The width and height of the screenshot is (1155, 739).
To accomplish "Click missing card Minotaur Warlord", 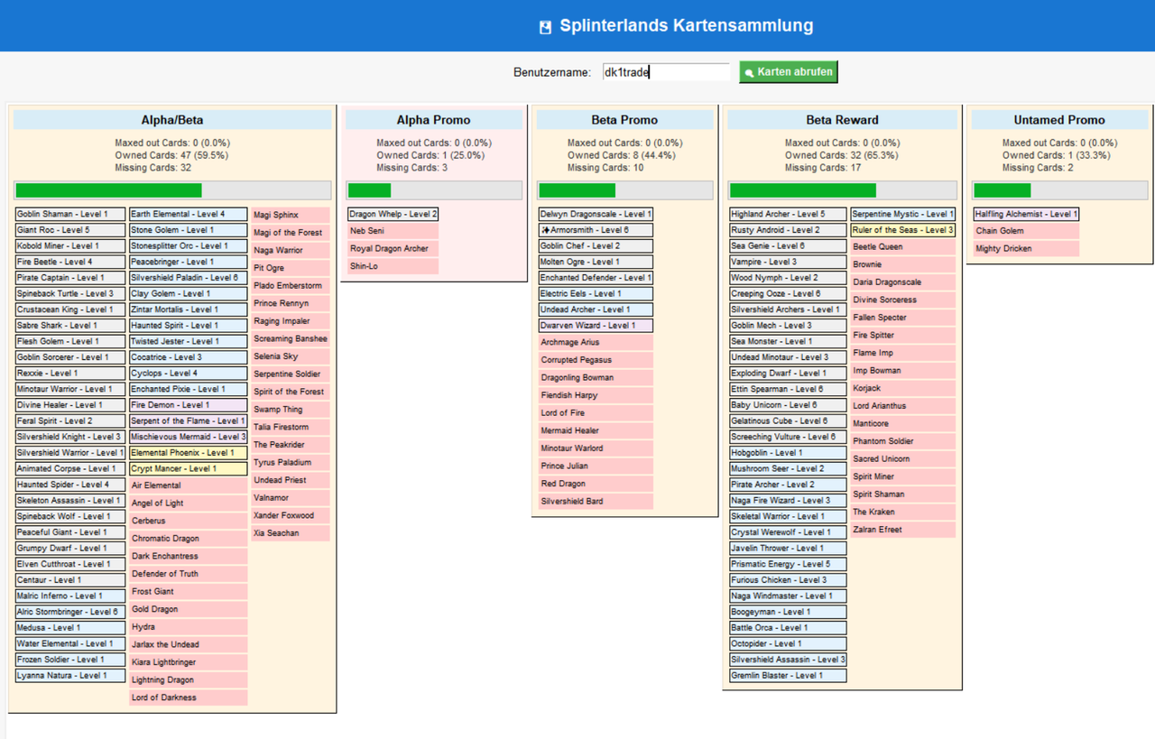I will [596, 448].
